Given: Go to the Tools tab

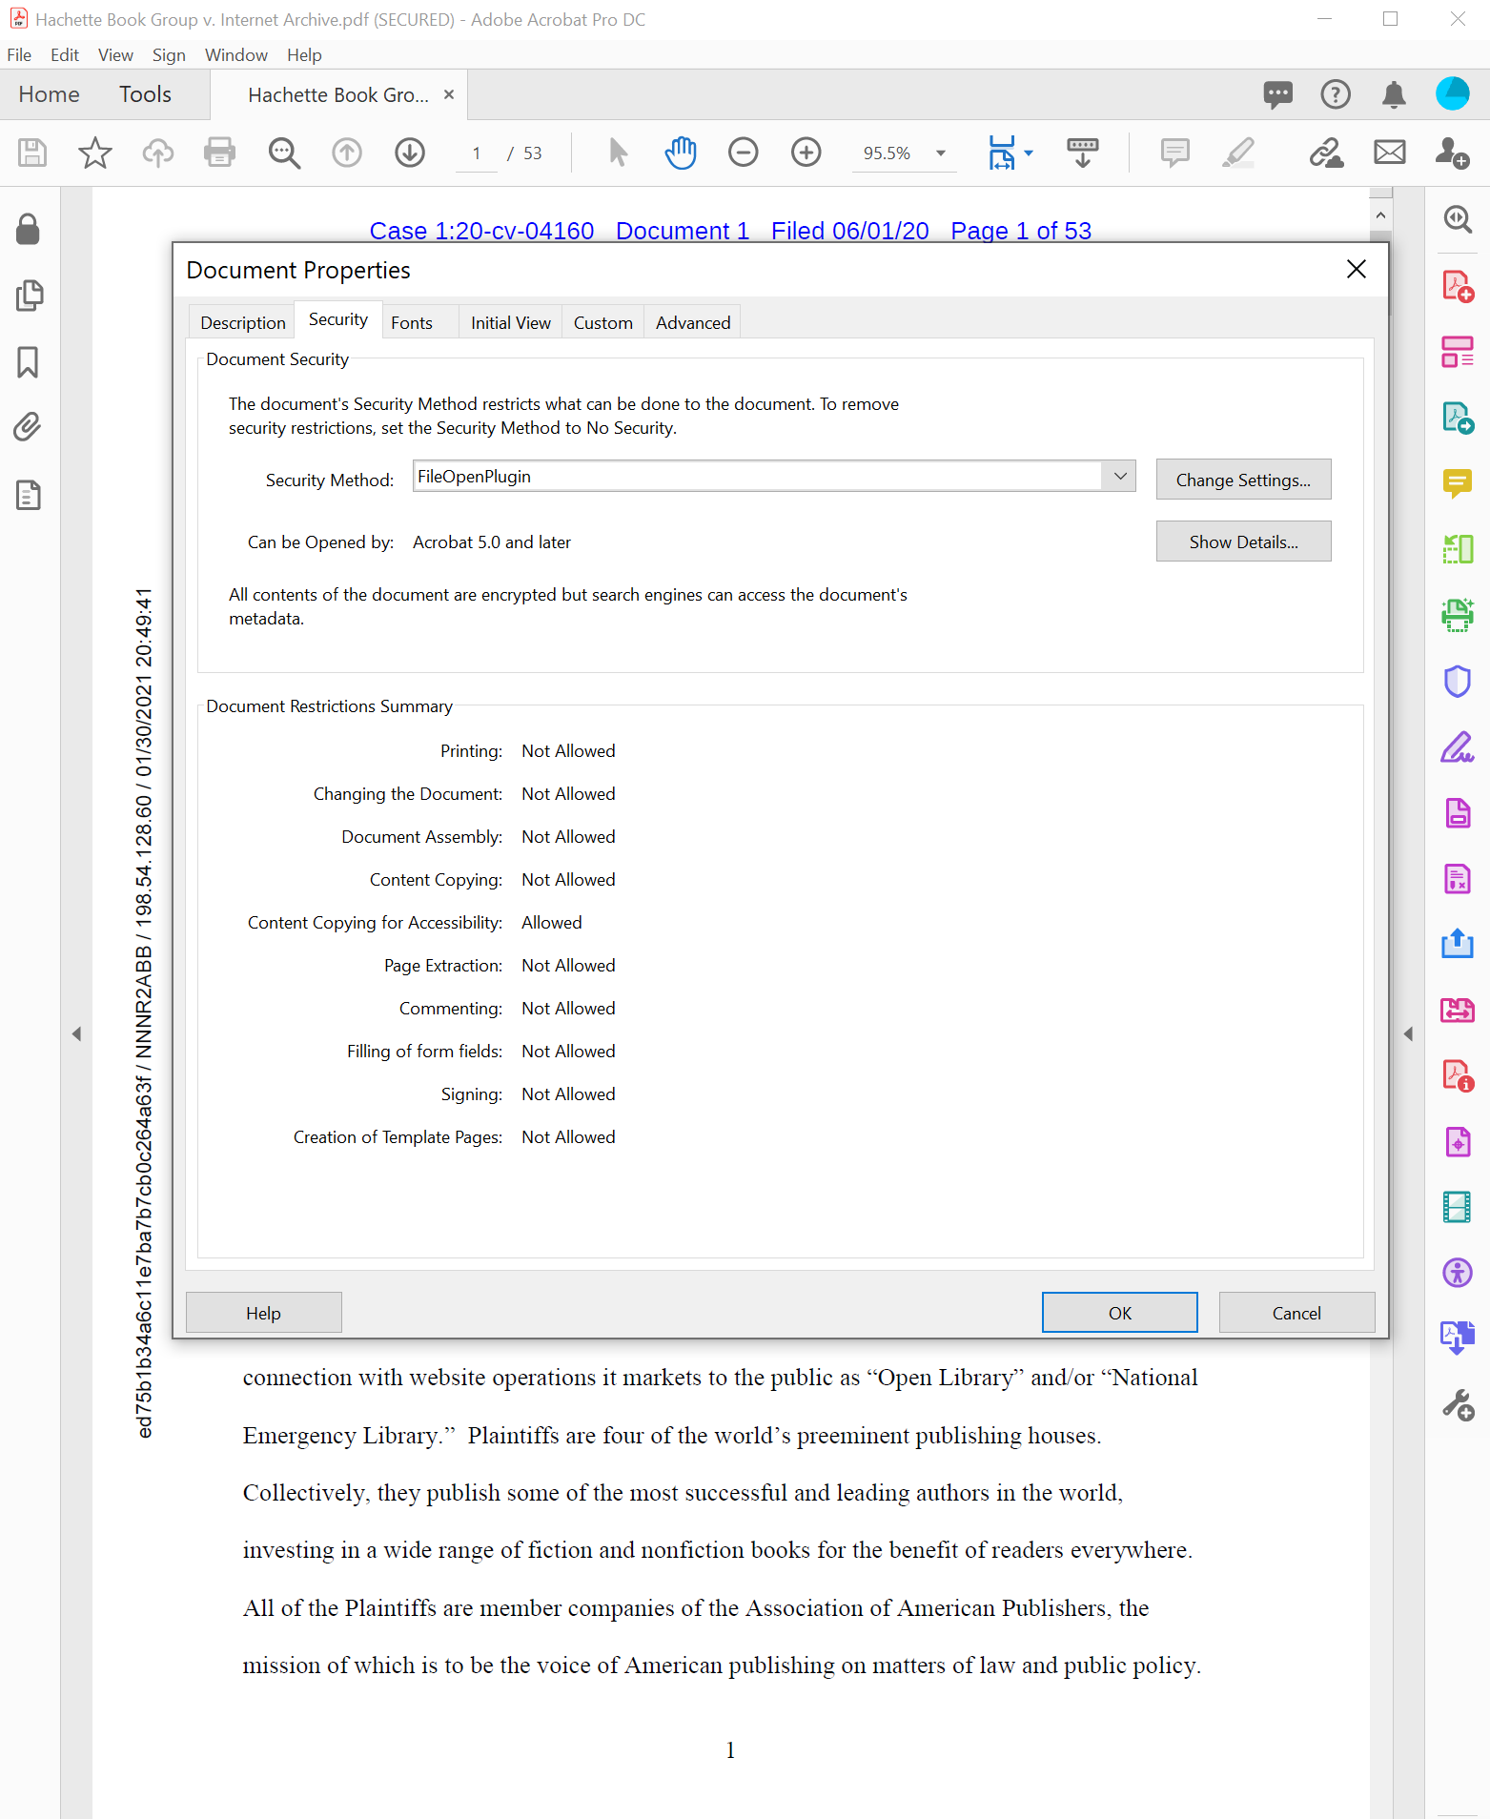Looking at the screenshot, I should pos(145,94).
